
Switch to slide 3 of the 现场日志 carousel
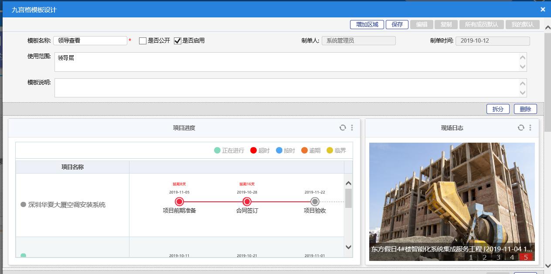tap(498, 257)
